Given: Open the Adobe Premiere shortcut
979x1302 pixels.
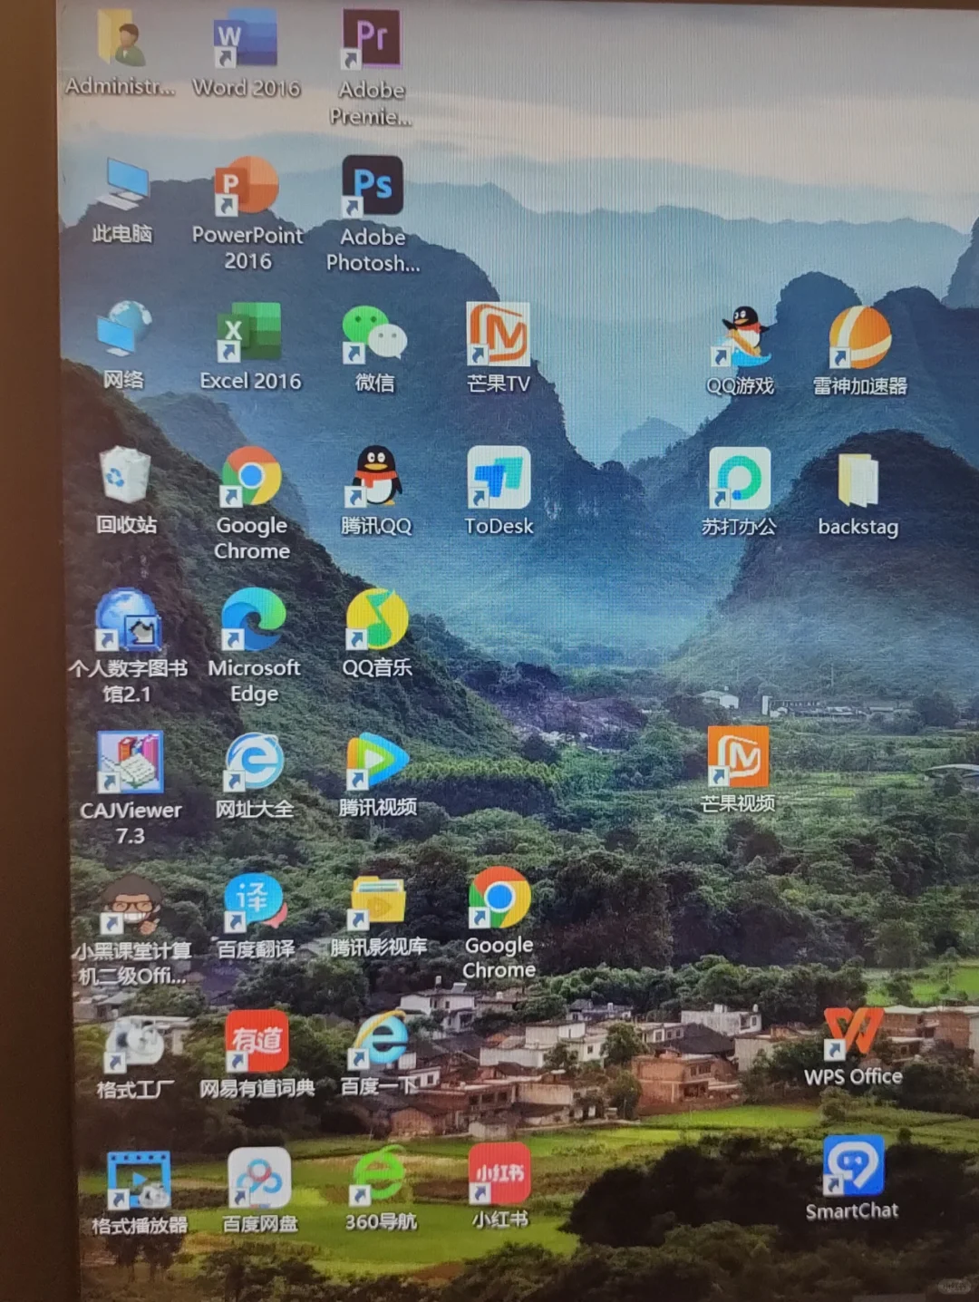Looking at the screenshot, I should coord(371,40).
